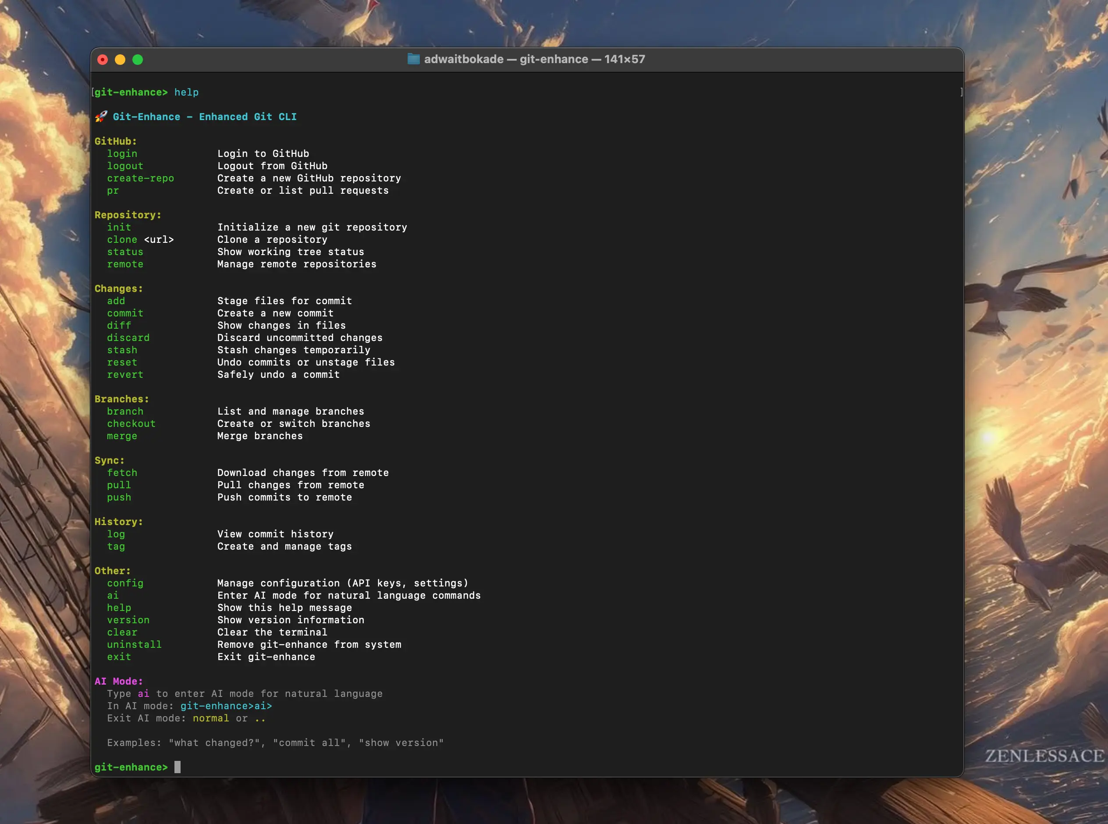This screenshot has height=824, width=1108.
Task: Click the green fullscreen window button
Action: 138,60
